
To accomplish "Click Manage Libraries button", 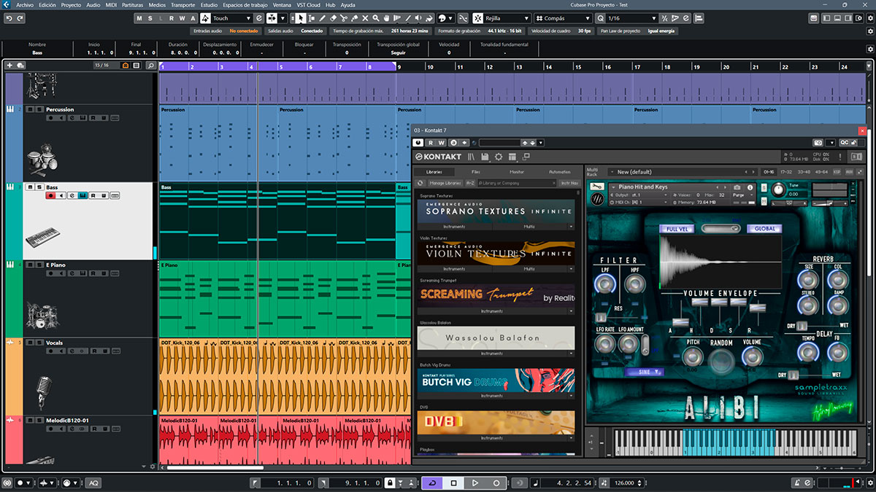I will click(445, 183).
